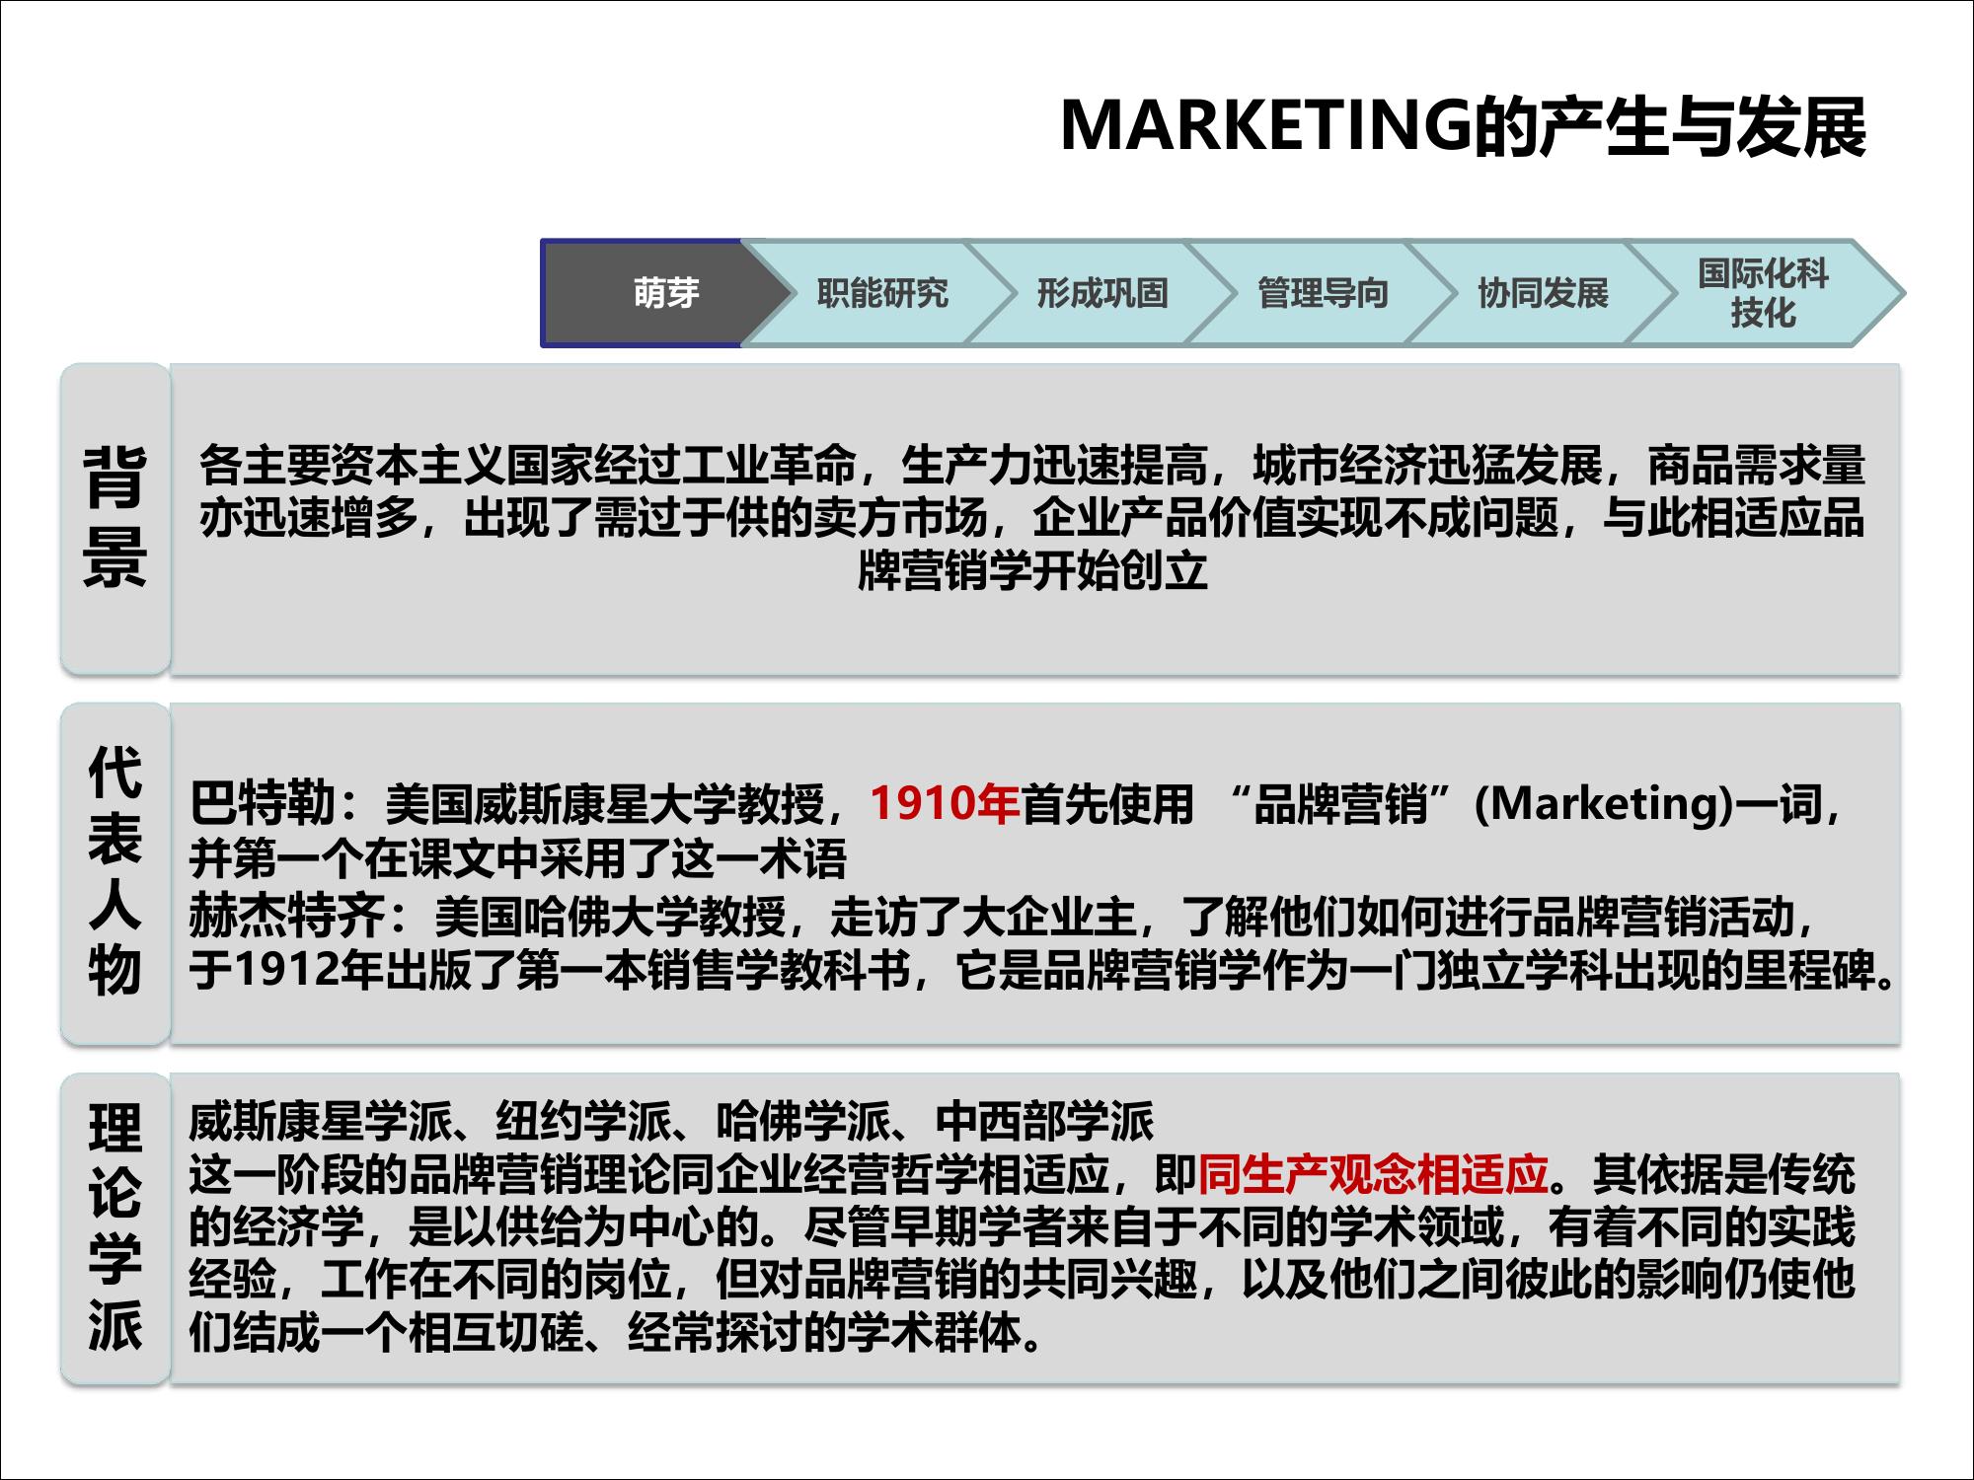1974x1480 pixels.
Task: Click the line 威斯康星学派、纽约学派、哈佛学派、中西部学派
Action: click(671, 1121)
